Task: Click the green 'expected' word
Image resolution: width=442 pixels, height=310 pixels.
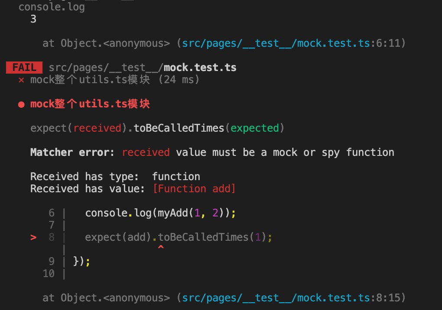Action: click(x=254, y=128)
